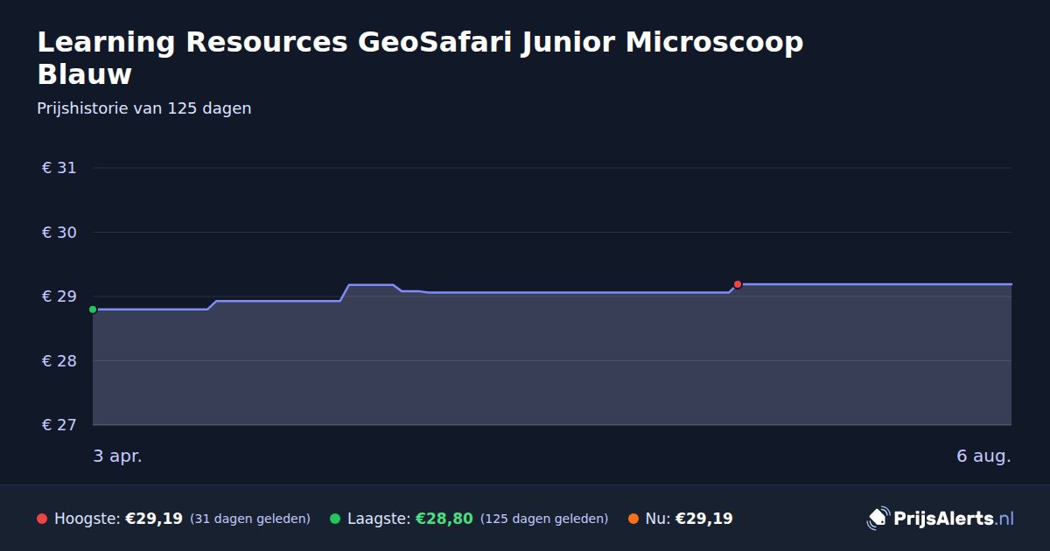Click the '€ 29' axis label

59,296
